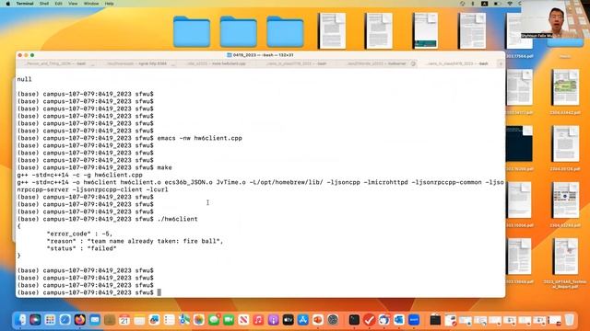Open Maps from the Dock
This screenshot has width=590, height=331.
point(184,320)
